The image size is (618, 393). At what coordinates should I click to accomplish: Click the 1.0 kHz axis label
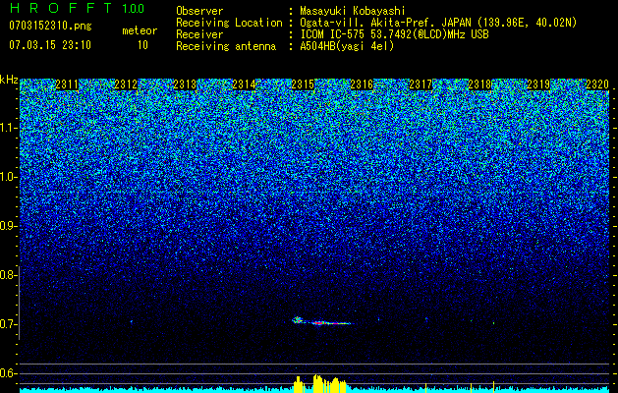click(9, 177)
